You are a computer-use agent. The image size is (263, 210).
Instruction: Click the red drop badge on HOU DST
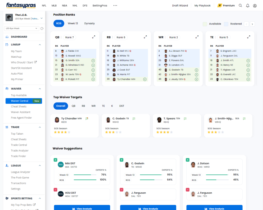[x=55, y=190]
